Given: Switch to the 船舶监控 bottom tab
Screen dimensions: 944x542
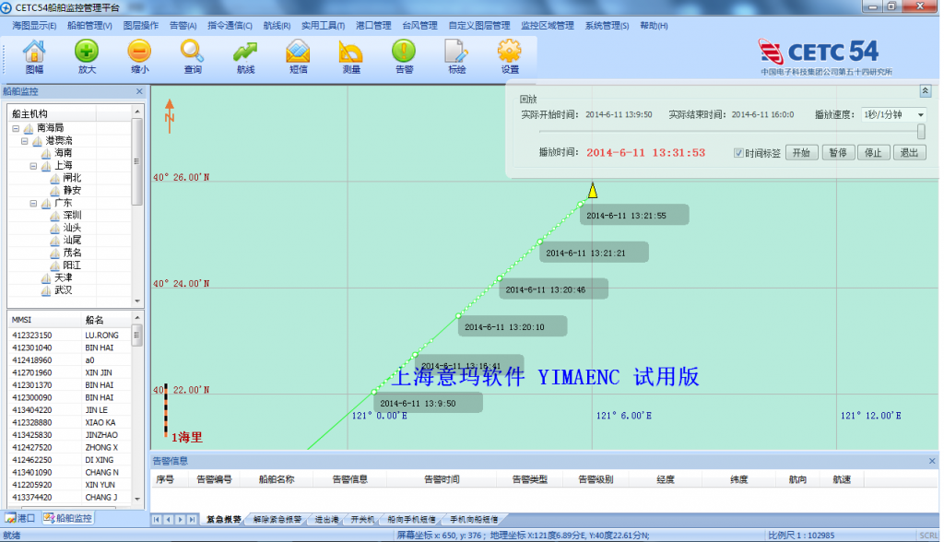Looking at the screenshot, I should [x=67, y=518].
